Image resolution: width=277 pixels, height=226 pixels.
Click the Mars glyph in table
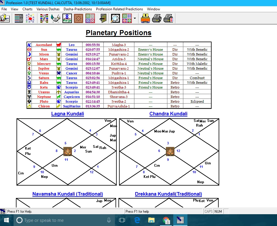pyautogui.click(x=29, y=59)
